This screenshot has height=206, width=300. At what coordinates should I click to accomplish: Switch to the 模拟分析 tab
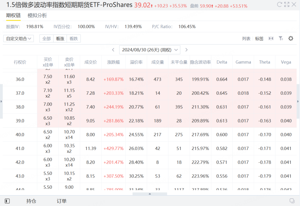point(37,16)
